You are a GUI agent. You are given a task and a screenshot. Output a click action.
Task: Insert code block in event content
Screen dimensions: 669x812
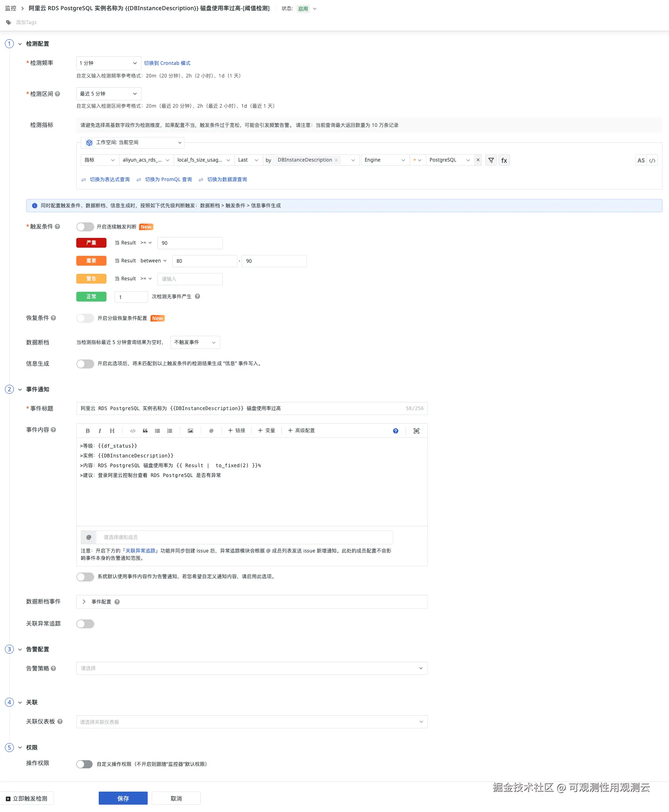(x=133, y=431)
